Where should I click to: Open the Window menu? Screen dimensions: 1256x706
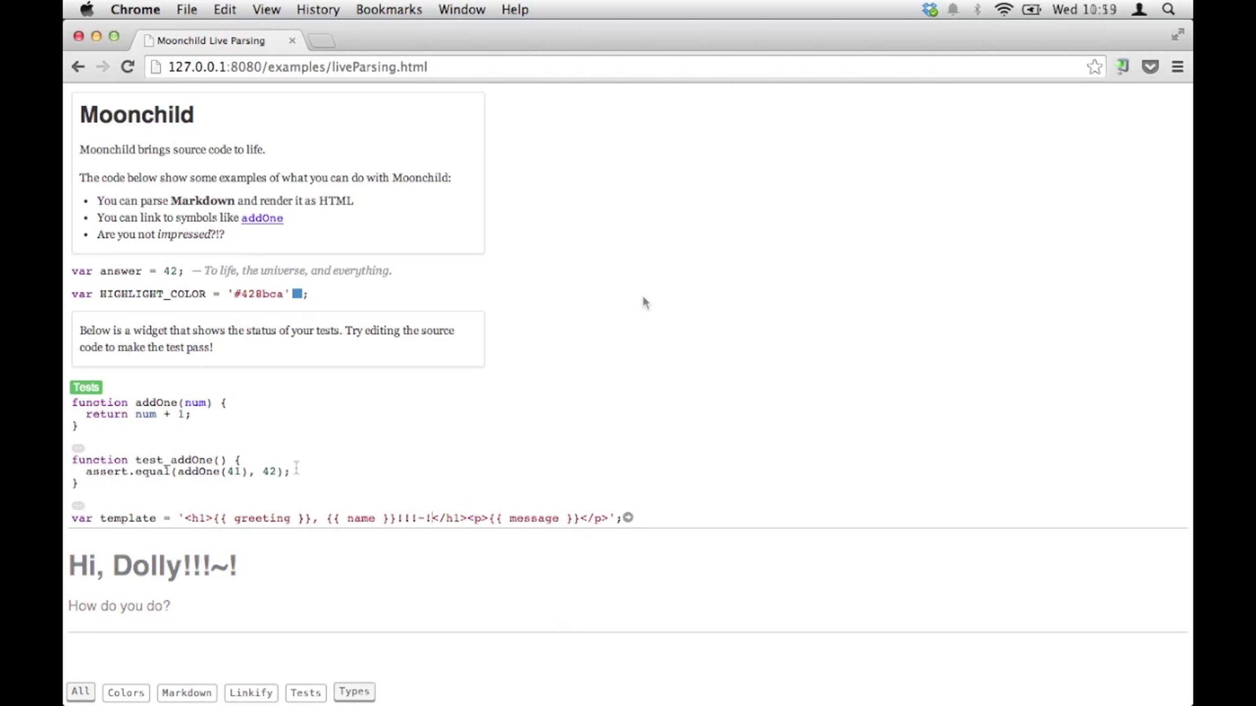pos(462,9)
